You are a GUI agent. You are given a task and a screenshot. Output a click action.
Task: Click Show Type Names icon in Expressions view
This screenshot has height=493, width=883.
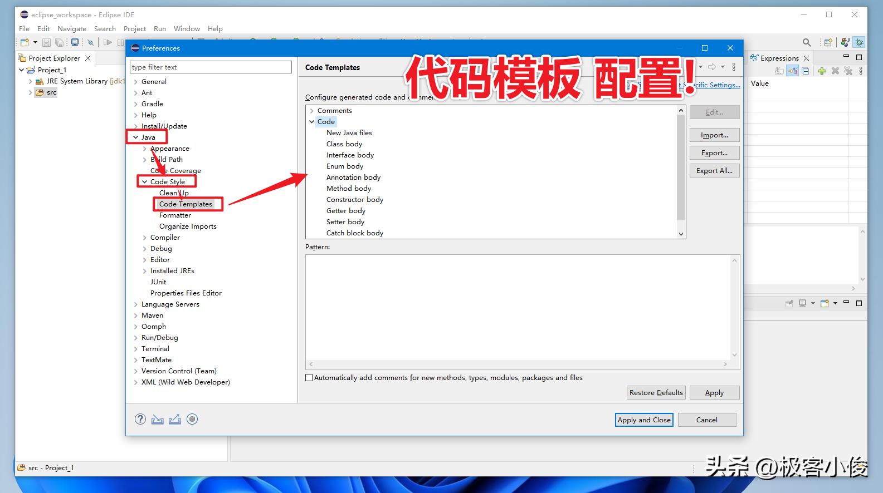click(x=779, y=71)
